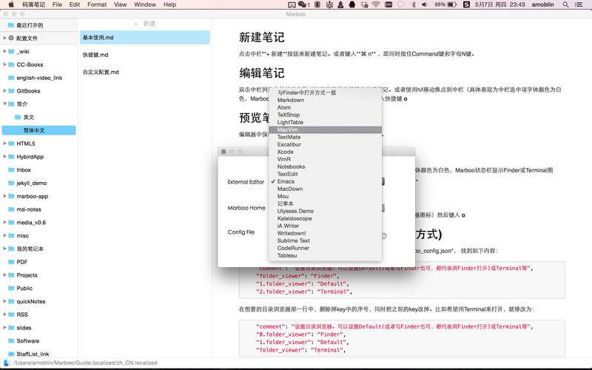Collapse the 简介 folder triangle
This screenshot has width=592, height=370.
tap(4, 104)
